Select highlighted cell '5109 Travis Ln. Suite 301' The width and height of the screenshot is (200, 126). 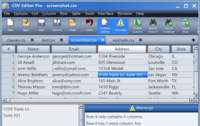123,75
